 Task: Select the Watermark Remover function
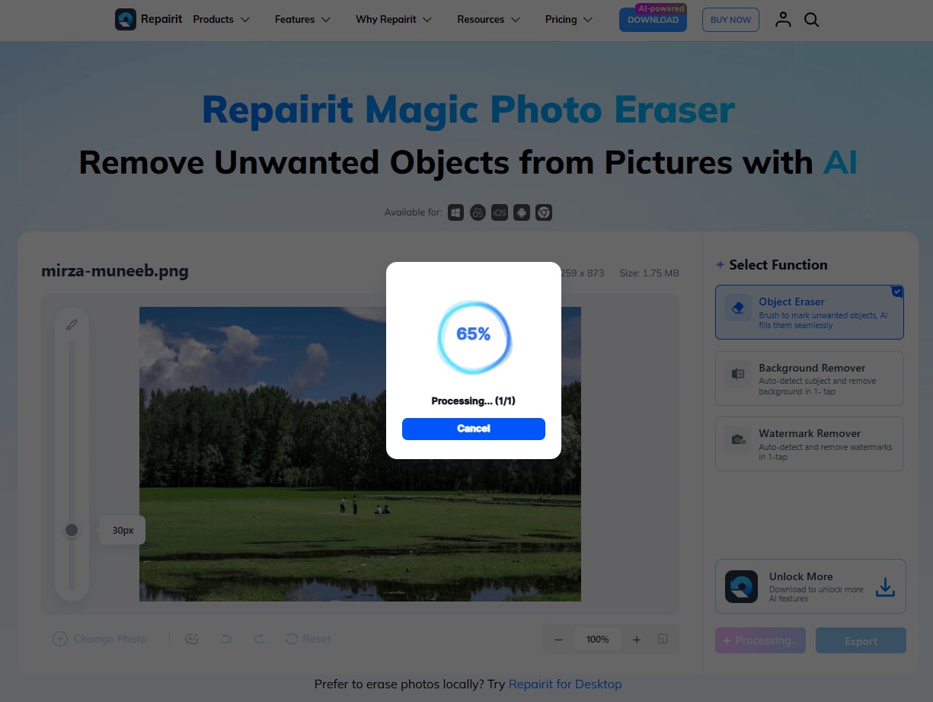point(810,444)
